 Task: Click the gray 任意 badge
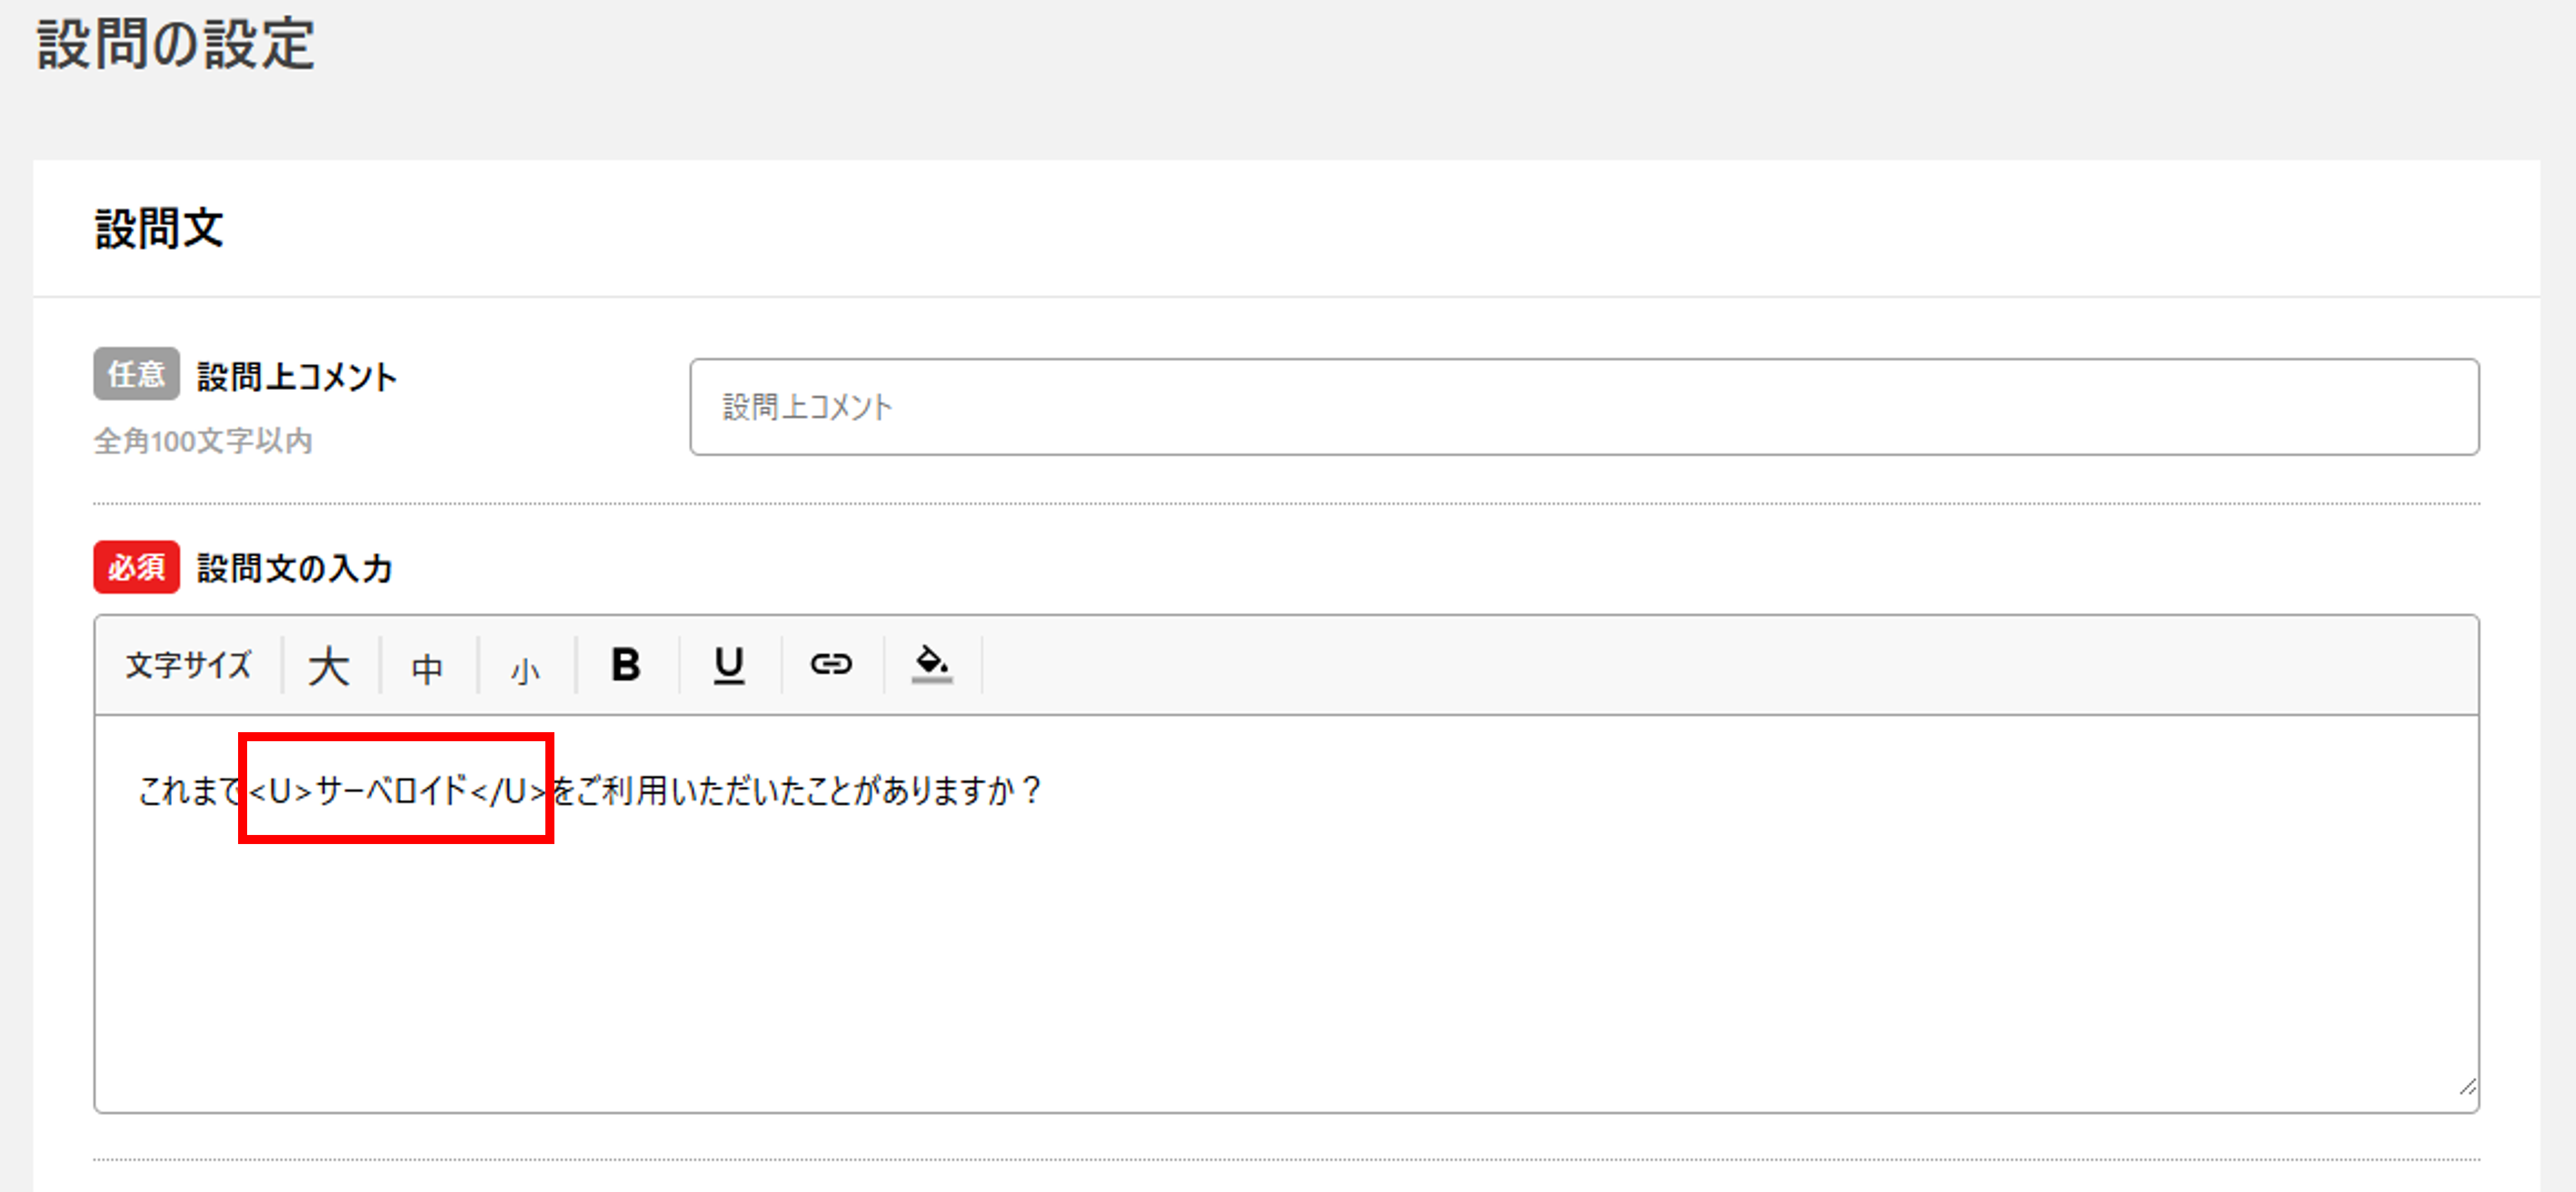pos(136,374)
